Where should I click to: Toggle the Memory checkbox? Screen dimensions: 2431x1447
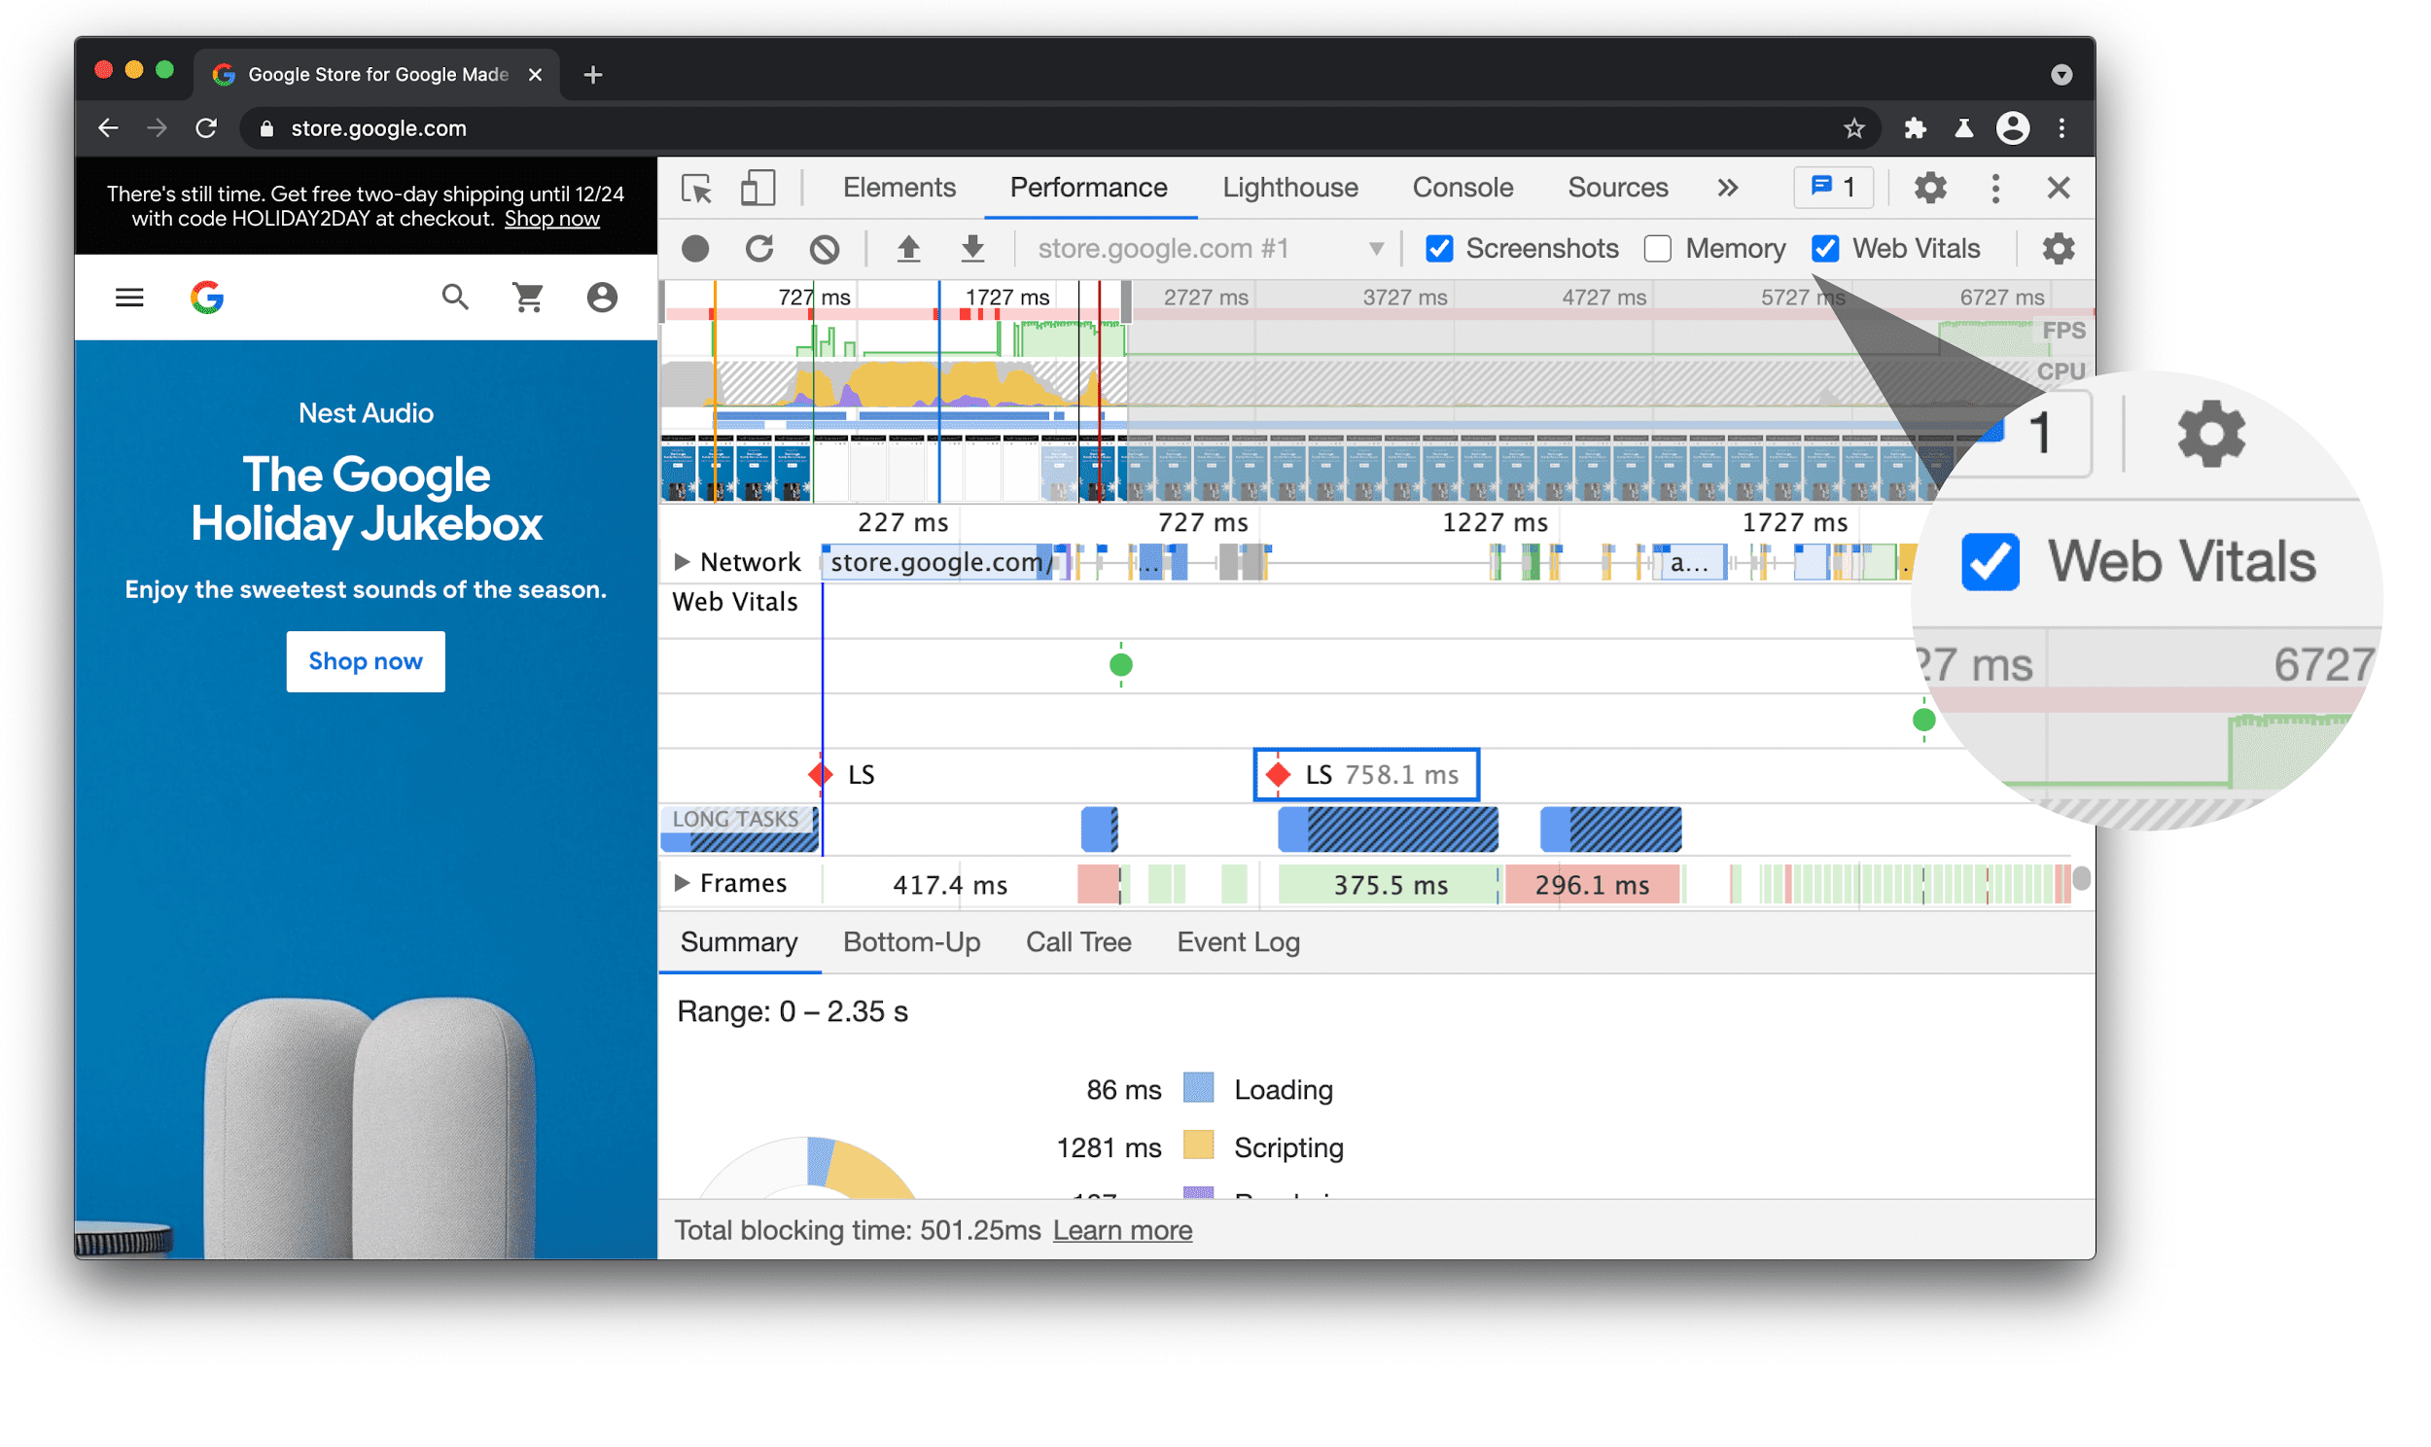point(1656,246)
